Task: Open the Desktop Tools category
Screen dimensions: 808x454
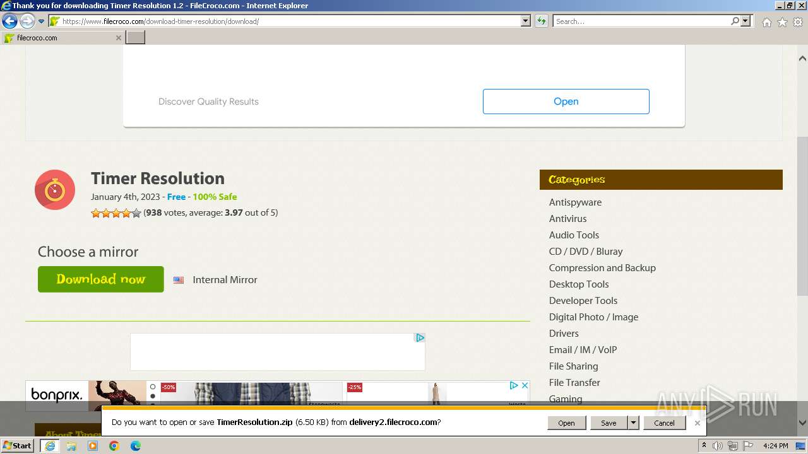Action: click(x=579, y=284)
